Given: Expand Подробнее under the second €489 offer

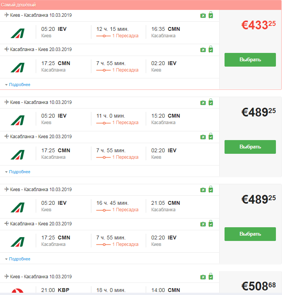Looking at the screenshot, I should (19, 172).
